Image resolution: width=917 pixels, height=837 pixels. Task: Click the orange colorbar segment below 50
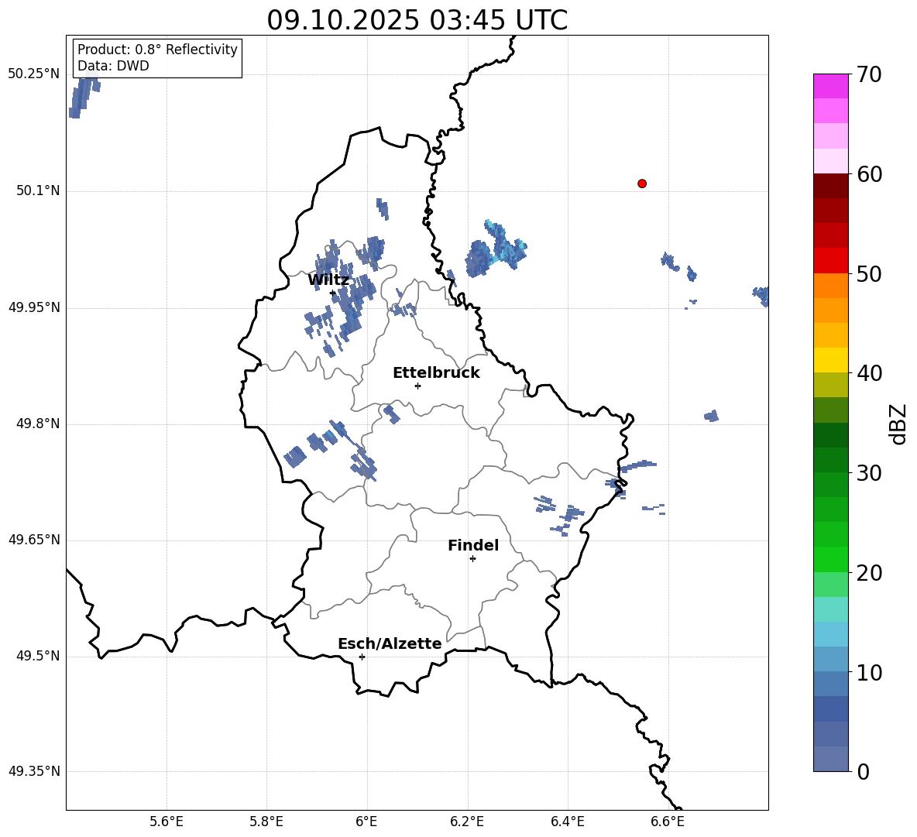pyautogui.click(x=830, y=286)
